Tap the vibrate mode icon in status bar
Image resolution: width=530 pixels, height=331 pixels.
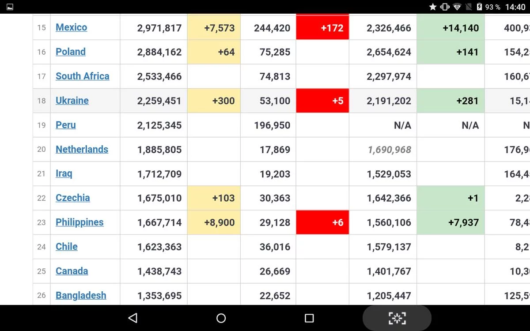point(445,7)
